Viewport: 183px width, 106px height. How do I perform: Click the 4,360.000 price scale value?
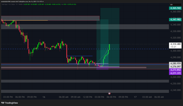pos(175,12)
